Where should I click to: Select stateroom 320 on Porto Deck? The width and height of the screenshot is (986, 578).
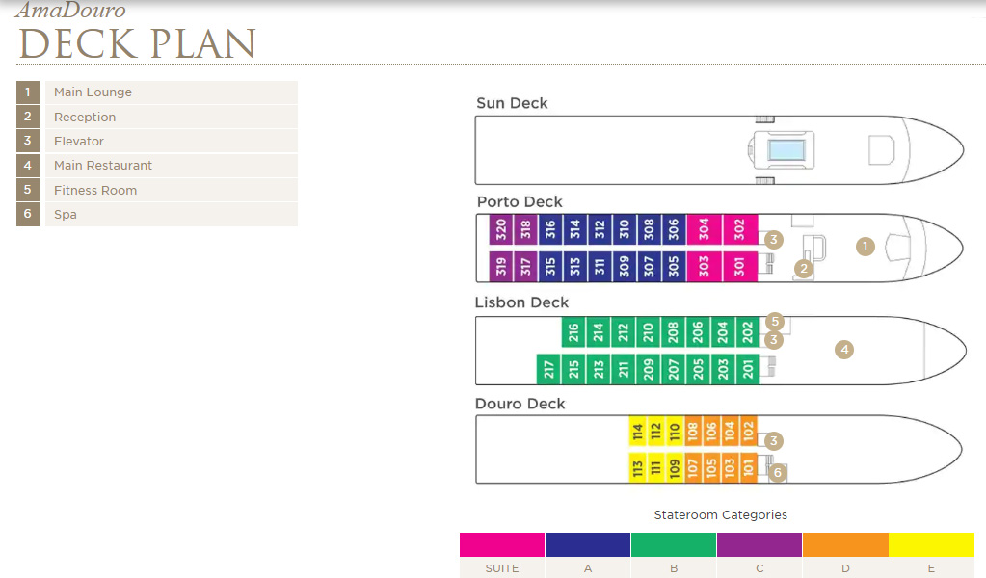coord(501,229)
